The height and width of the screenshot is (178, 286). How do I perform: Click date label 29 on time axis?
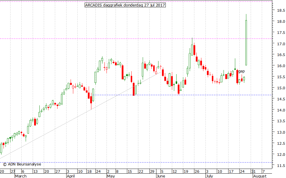[x=152, y=172]
